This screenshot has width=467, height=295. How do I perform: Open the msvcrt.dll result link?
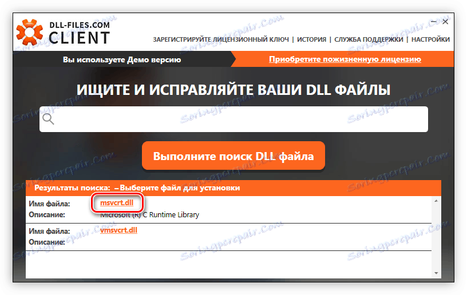click(117, 203)
